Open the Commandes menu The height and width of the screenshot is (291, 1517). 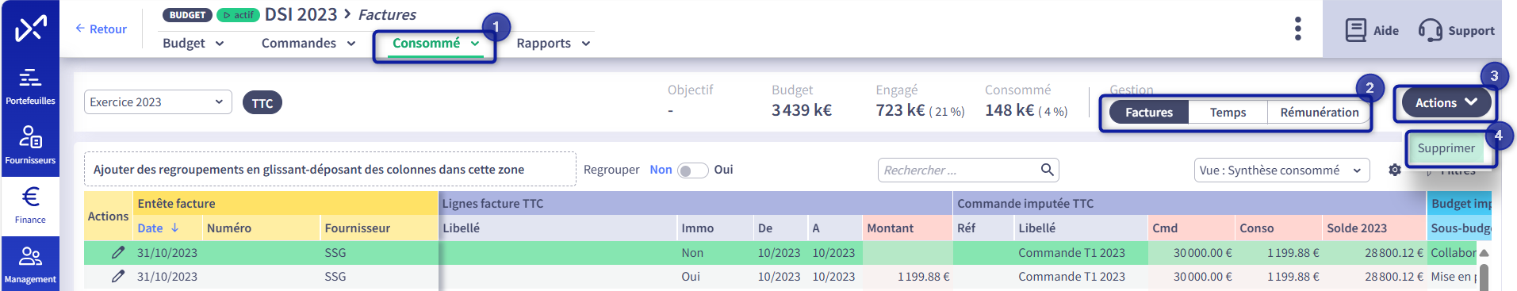click(308, 44)
